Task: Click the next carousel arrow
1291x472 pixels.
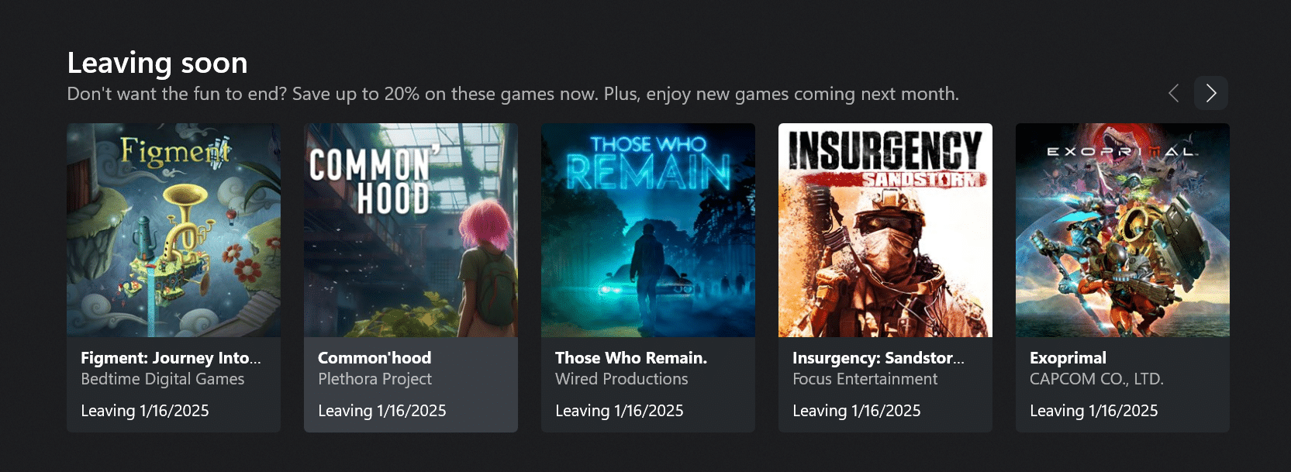Action: tap(1210, 93)
